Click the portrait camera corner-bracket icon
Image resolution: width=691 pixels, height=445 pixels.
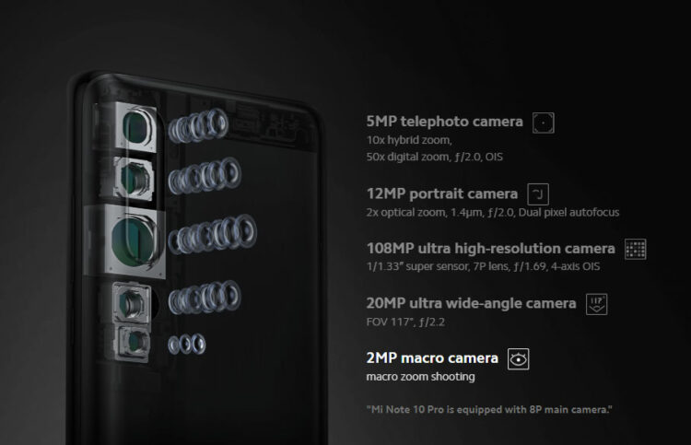pyautogui.click(x=538, y=194)
